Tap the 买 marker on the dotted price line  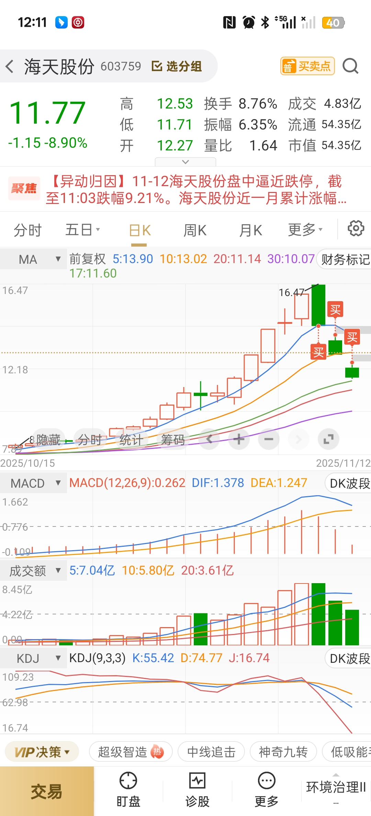[318, 352]
